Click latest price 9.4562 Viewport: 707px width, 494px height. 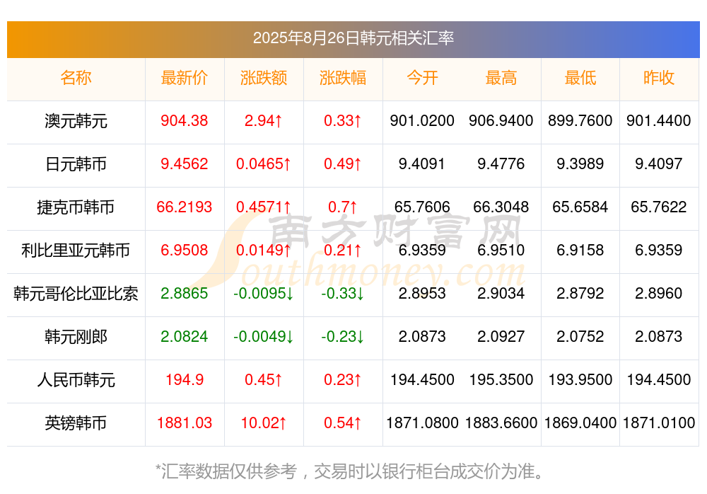tap(185, 163)
